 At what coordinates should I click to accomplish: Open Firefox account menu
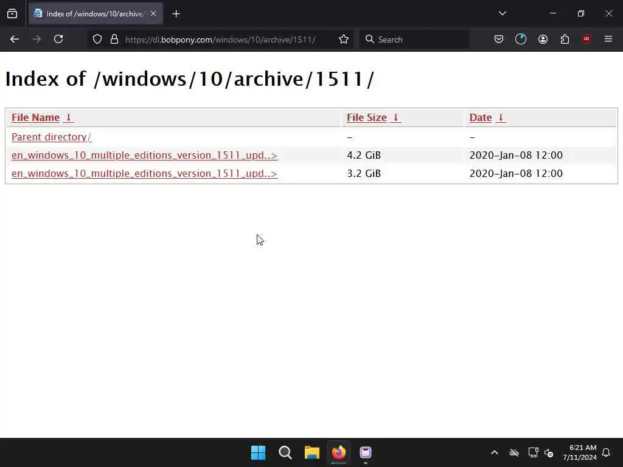543,39
